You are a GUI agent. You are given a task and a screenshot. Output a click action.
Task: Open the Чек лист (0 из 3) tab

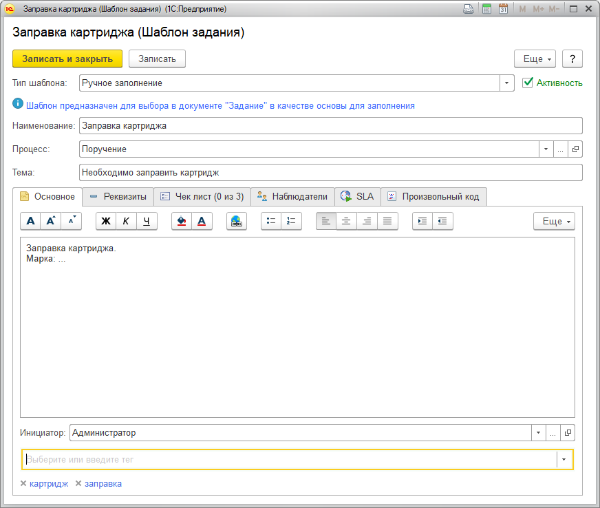[202, 197]
